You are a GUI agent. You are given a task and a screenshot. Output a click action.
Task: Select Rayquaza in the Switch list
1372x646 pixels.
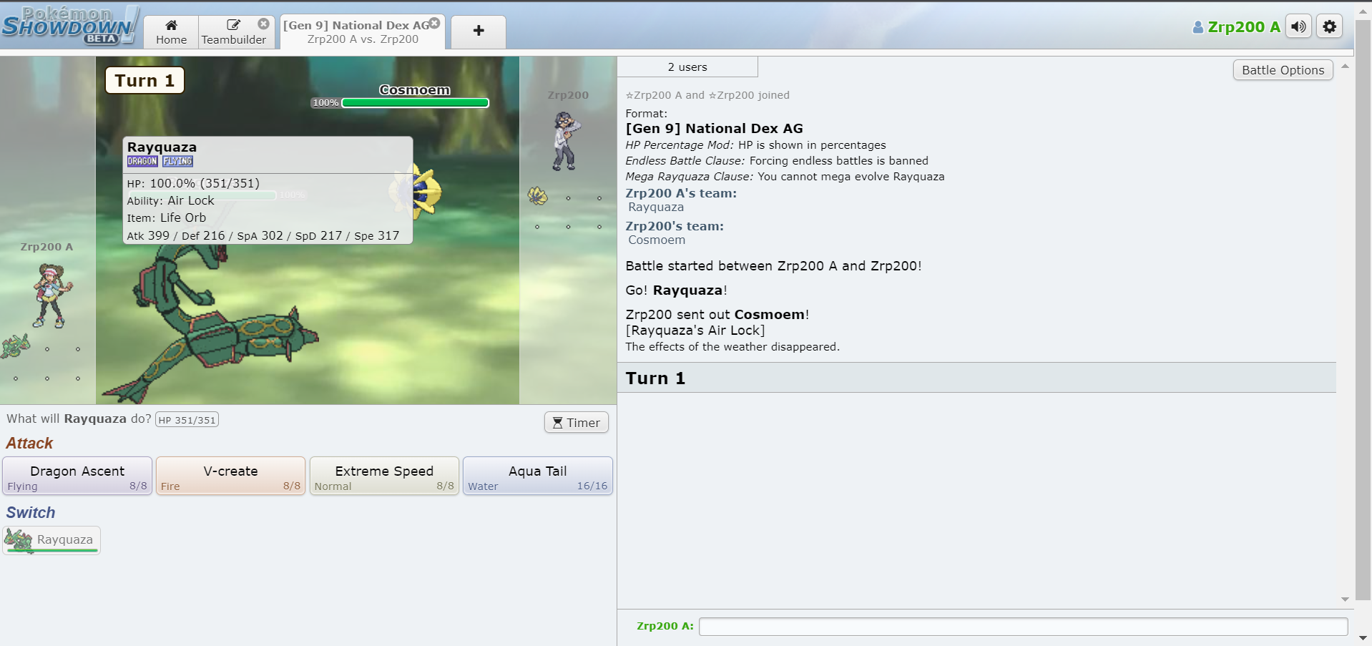pos(52,540)
